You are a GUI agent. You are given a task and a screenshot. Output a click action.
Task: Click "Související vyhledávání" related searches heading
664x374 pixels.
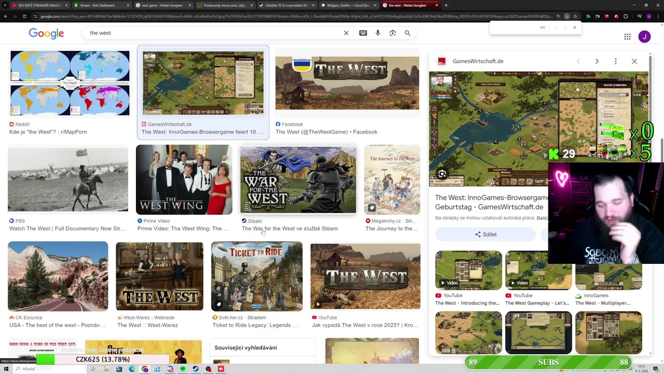point(245,348)
